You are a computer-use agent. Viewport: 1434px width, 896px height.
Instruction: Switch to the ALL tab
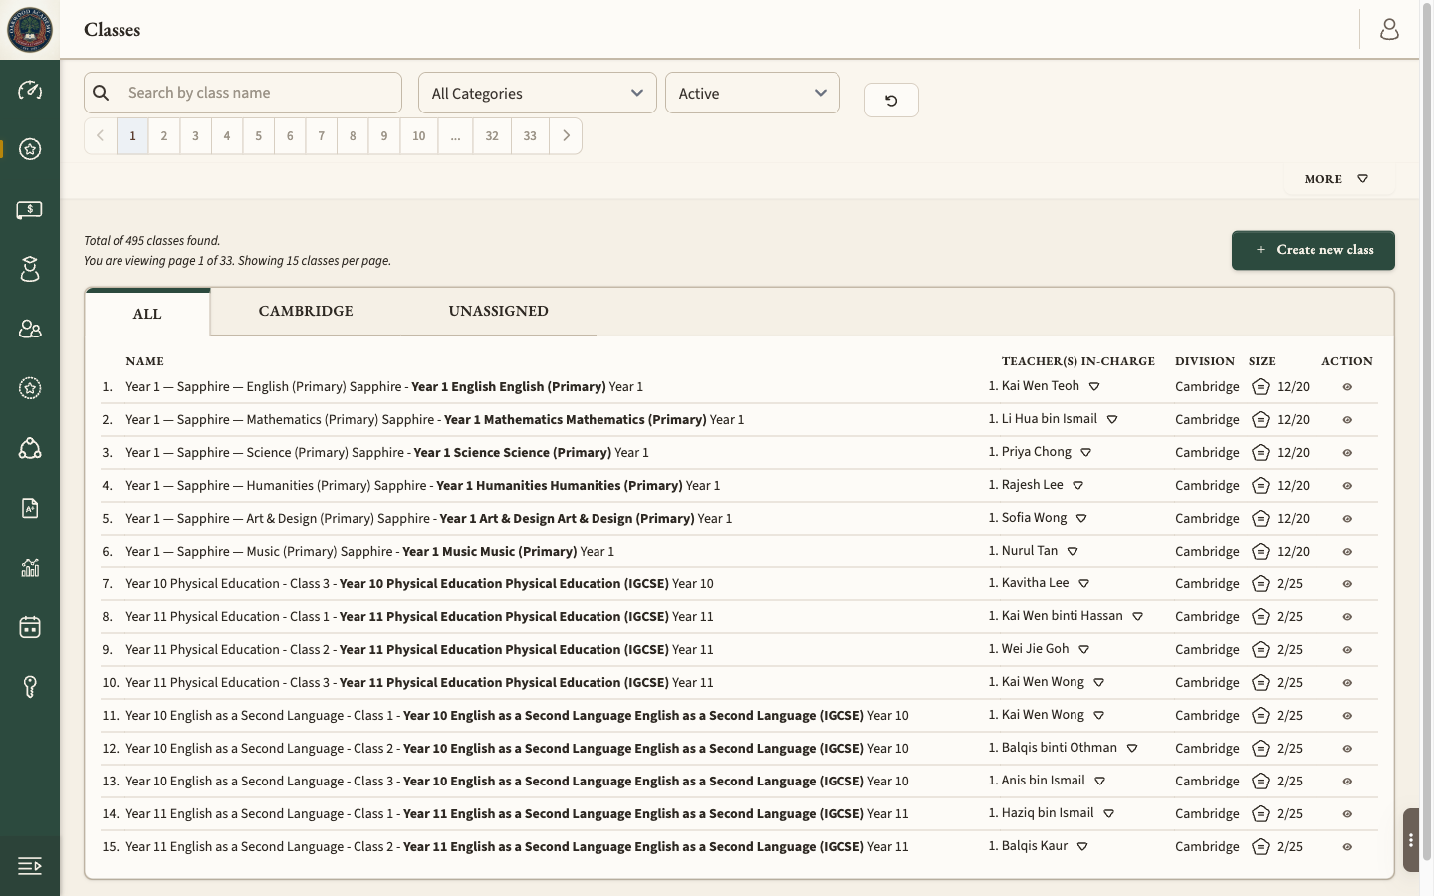[x=147, y=314]
